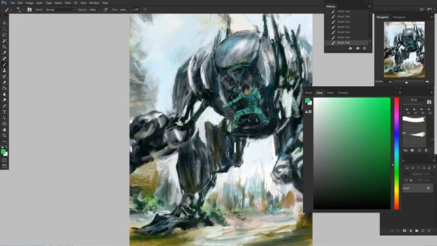Select the Healing Brush tool

pyautogui.click(x=4, y=59)
